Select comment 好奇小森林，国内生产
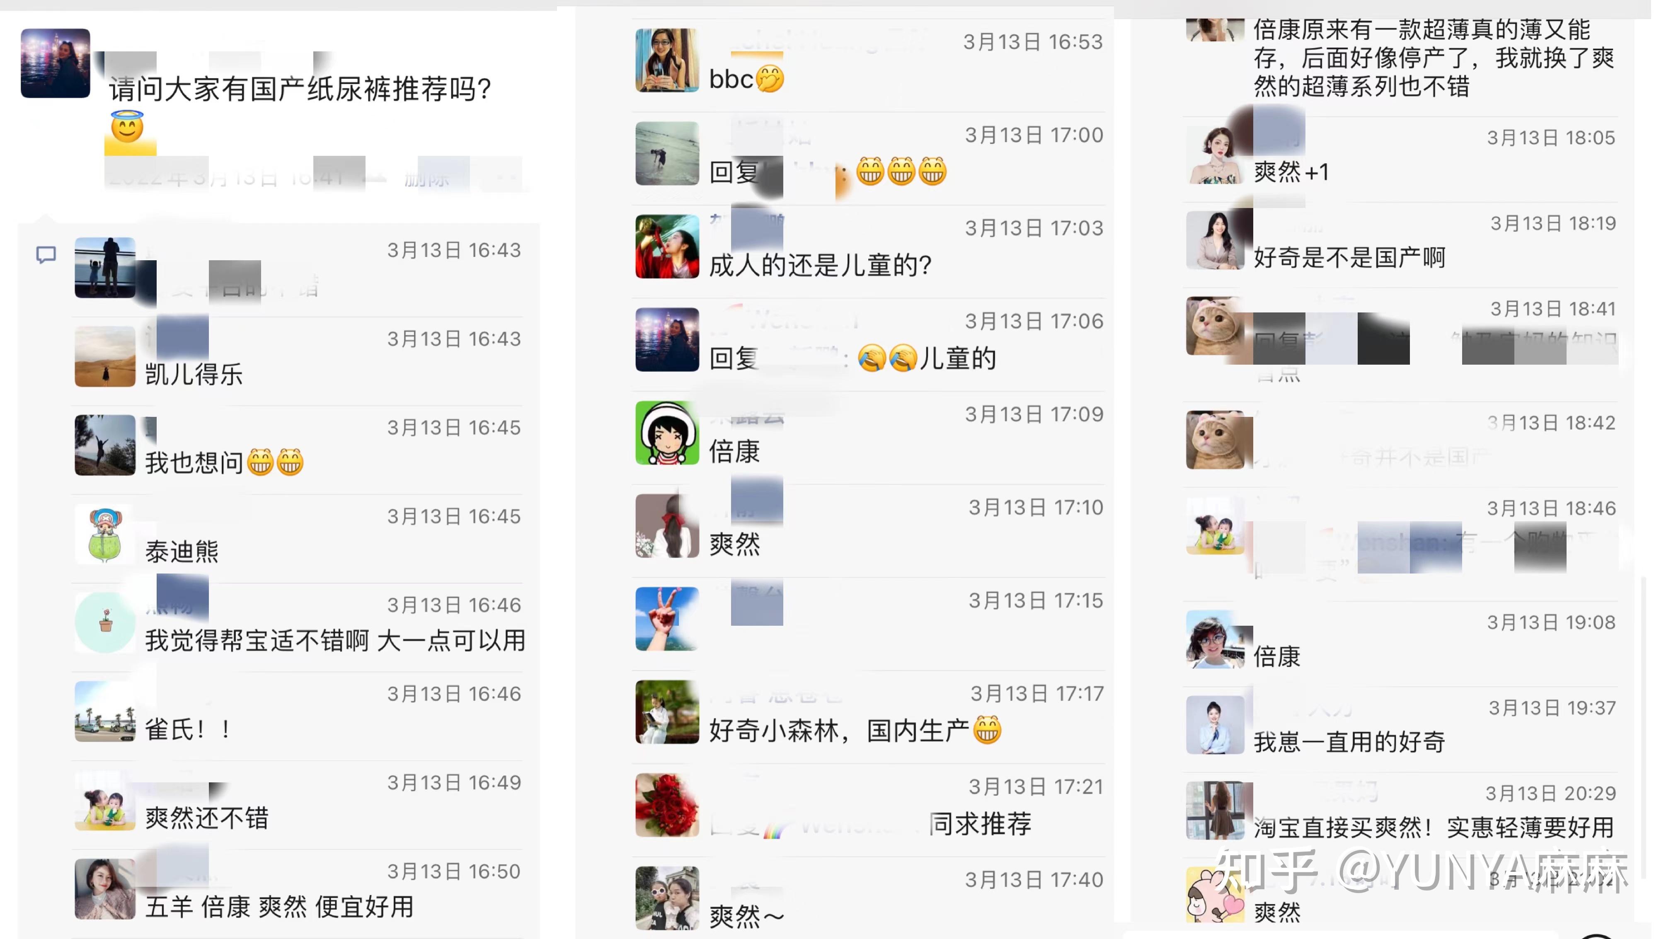 pos(855,730)
